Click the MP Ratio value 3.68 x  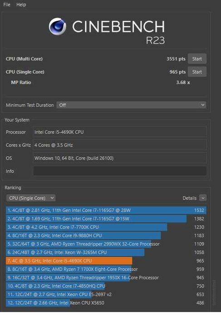(183, 83)
